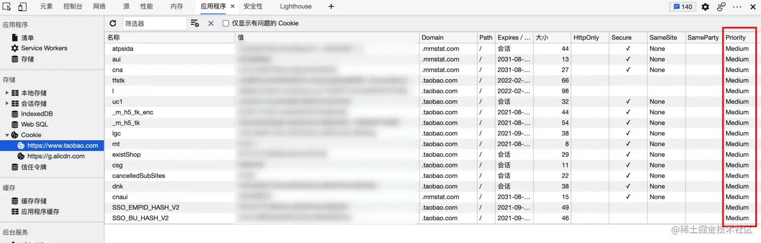Click the 140 issues message badge

[682, 7]
